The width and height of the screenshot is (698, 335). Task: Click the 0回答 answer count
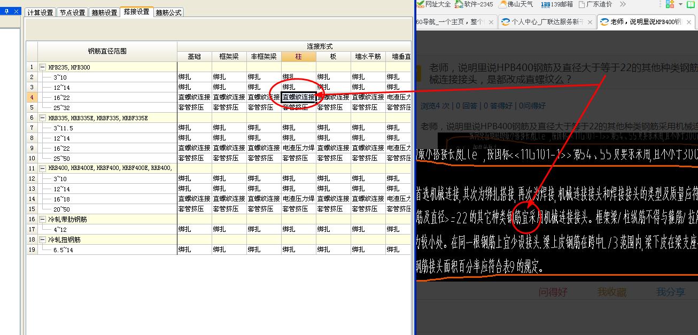click(466, 106)
